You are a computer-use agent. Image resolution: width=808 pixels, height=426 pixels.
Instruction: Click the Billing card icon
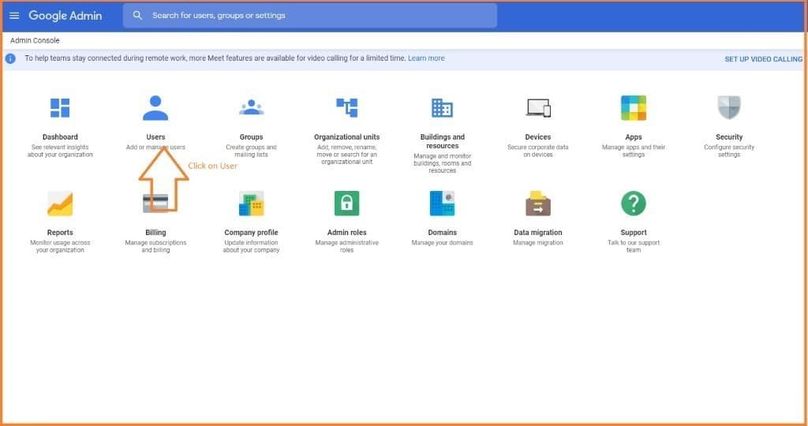point(155,204)
